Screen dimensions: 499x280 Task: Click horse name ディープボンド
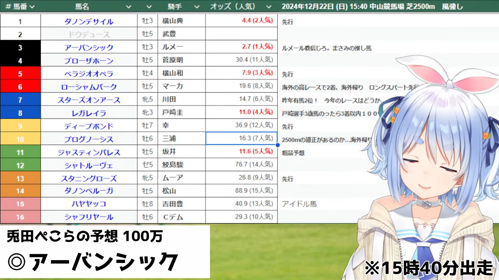point(89,126)
